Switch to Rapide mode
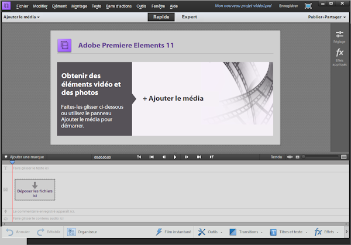 [161, 17]
